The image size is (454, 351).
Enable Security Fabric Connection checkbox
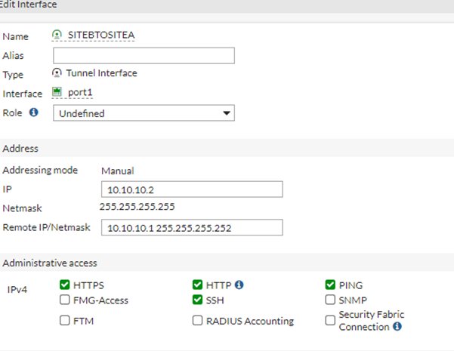click(x=330, y=320)
